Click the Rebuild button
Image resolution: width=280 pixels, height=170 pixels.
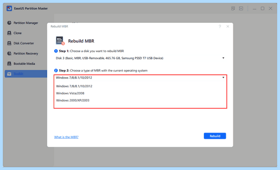click(x=215, y=136)
